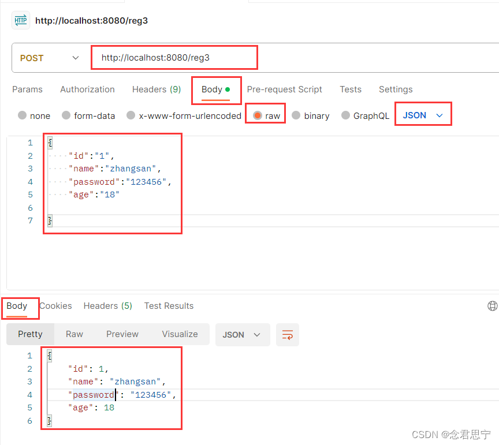Viewport: 499px width, 445px height.
Task: Open the POST method dropdown
Action: [x=50, y=58]
